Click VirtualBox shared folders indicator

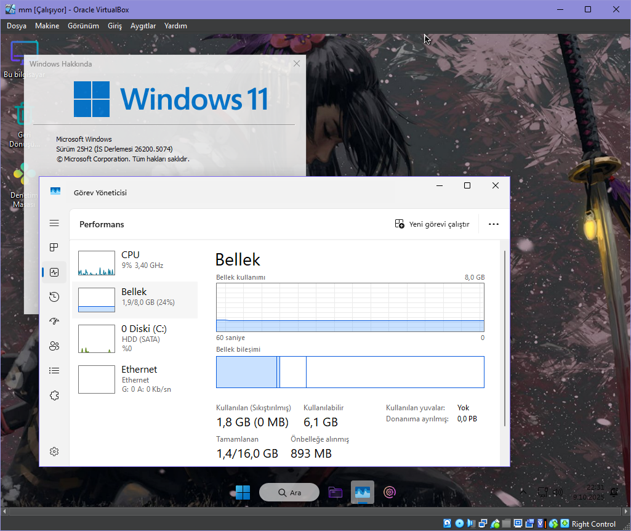[x=506, y=524]
